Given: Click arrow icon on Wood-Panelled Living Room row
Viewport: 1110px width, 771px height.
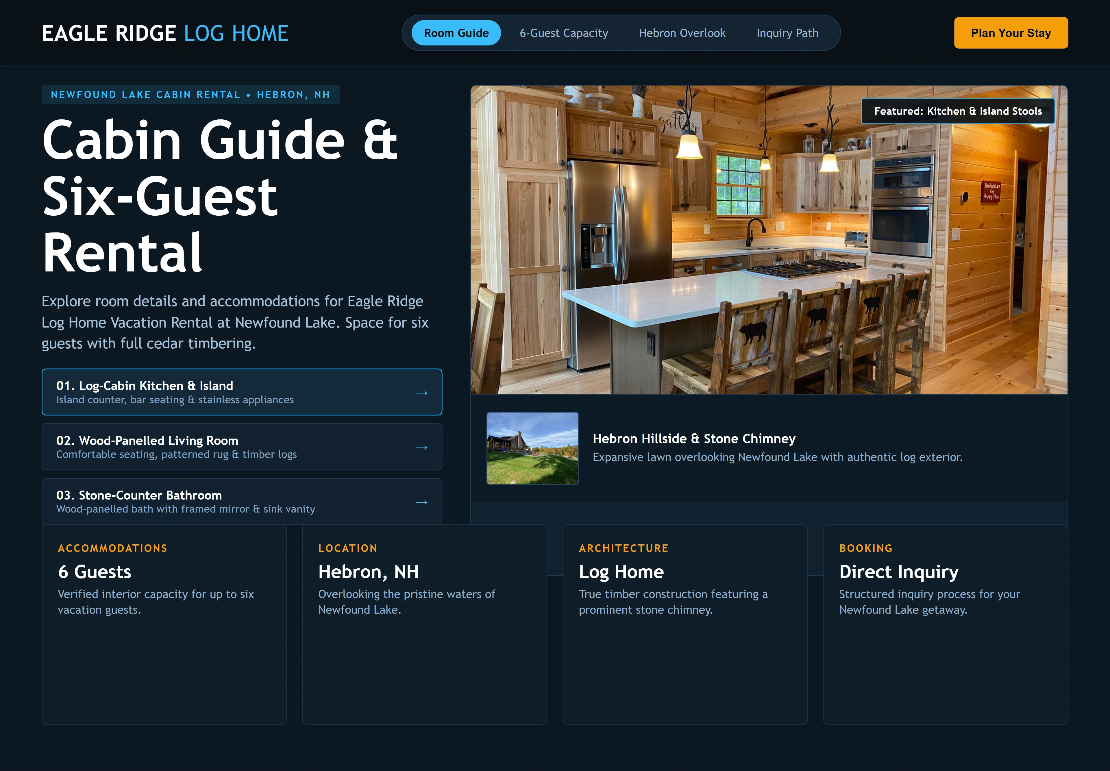Looking at the screenshot, I should click(x=421, y=447).
